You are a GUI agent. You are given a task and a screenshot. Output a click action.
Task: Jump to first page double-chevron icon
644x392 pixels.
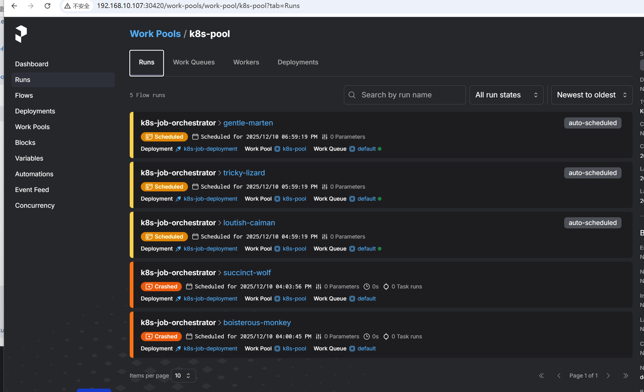[541, 376]
